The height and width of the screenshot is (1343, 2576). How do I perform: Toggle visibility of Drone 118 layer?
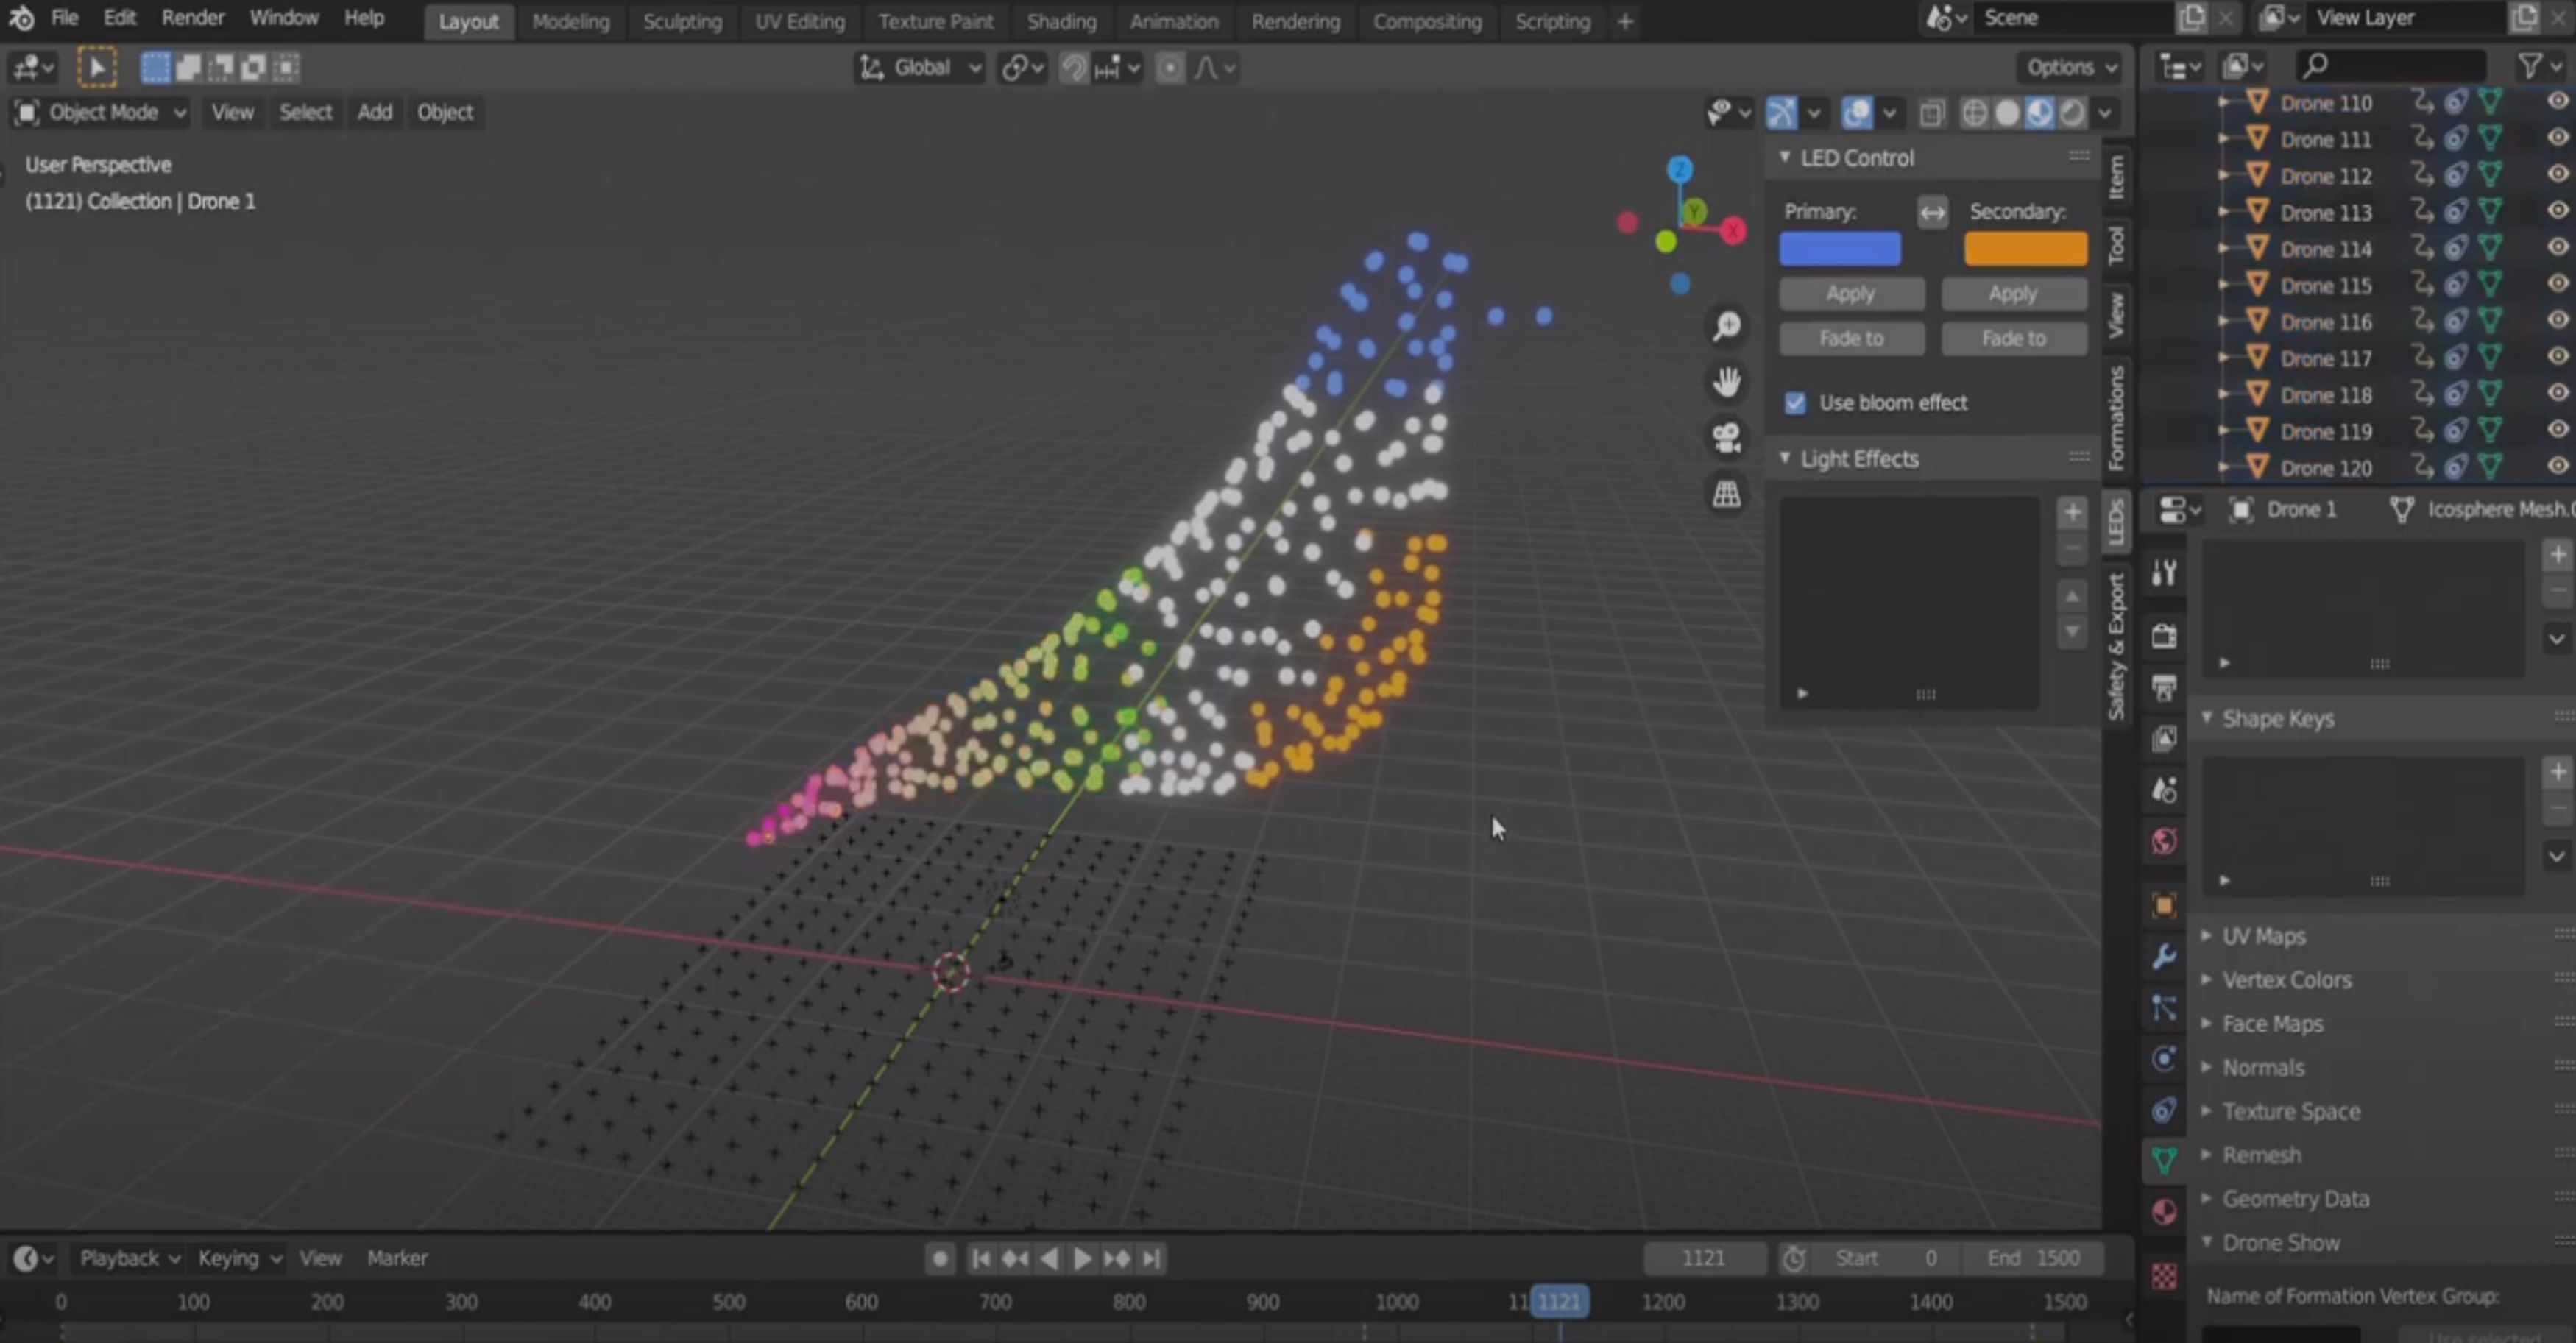pyautogui.click(x=2555, y=395)
